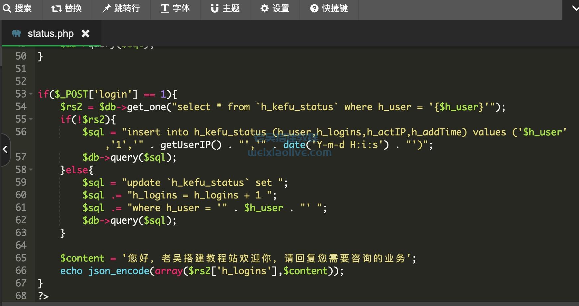Click getUserIP() function call
This screenshot has width=579, height=306.
(191, 145)
